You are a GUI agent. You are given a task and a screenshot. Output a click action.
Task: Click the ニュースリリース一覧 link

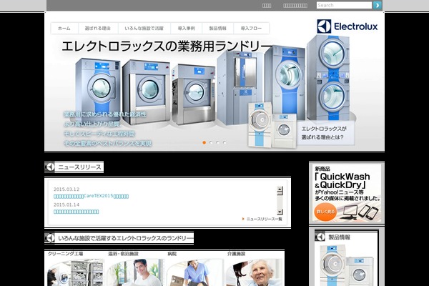pyautogui.click(x=262, y=219)
